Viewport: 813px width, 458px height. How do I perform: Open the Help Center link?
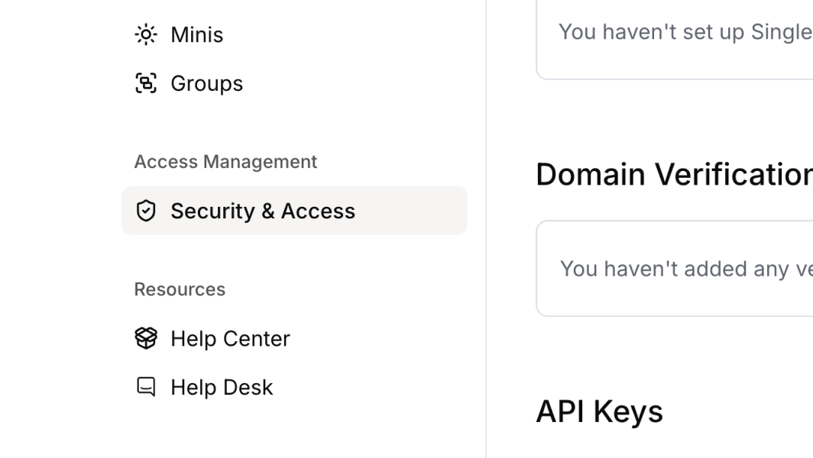pos(230,338)
